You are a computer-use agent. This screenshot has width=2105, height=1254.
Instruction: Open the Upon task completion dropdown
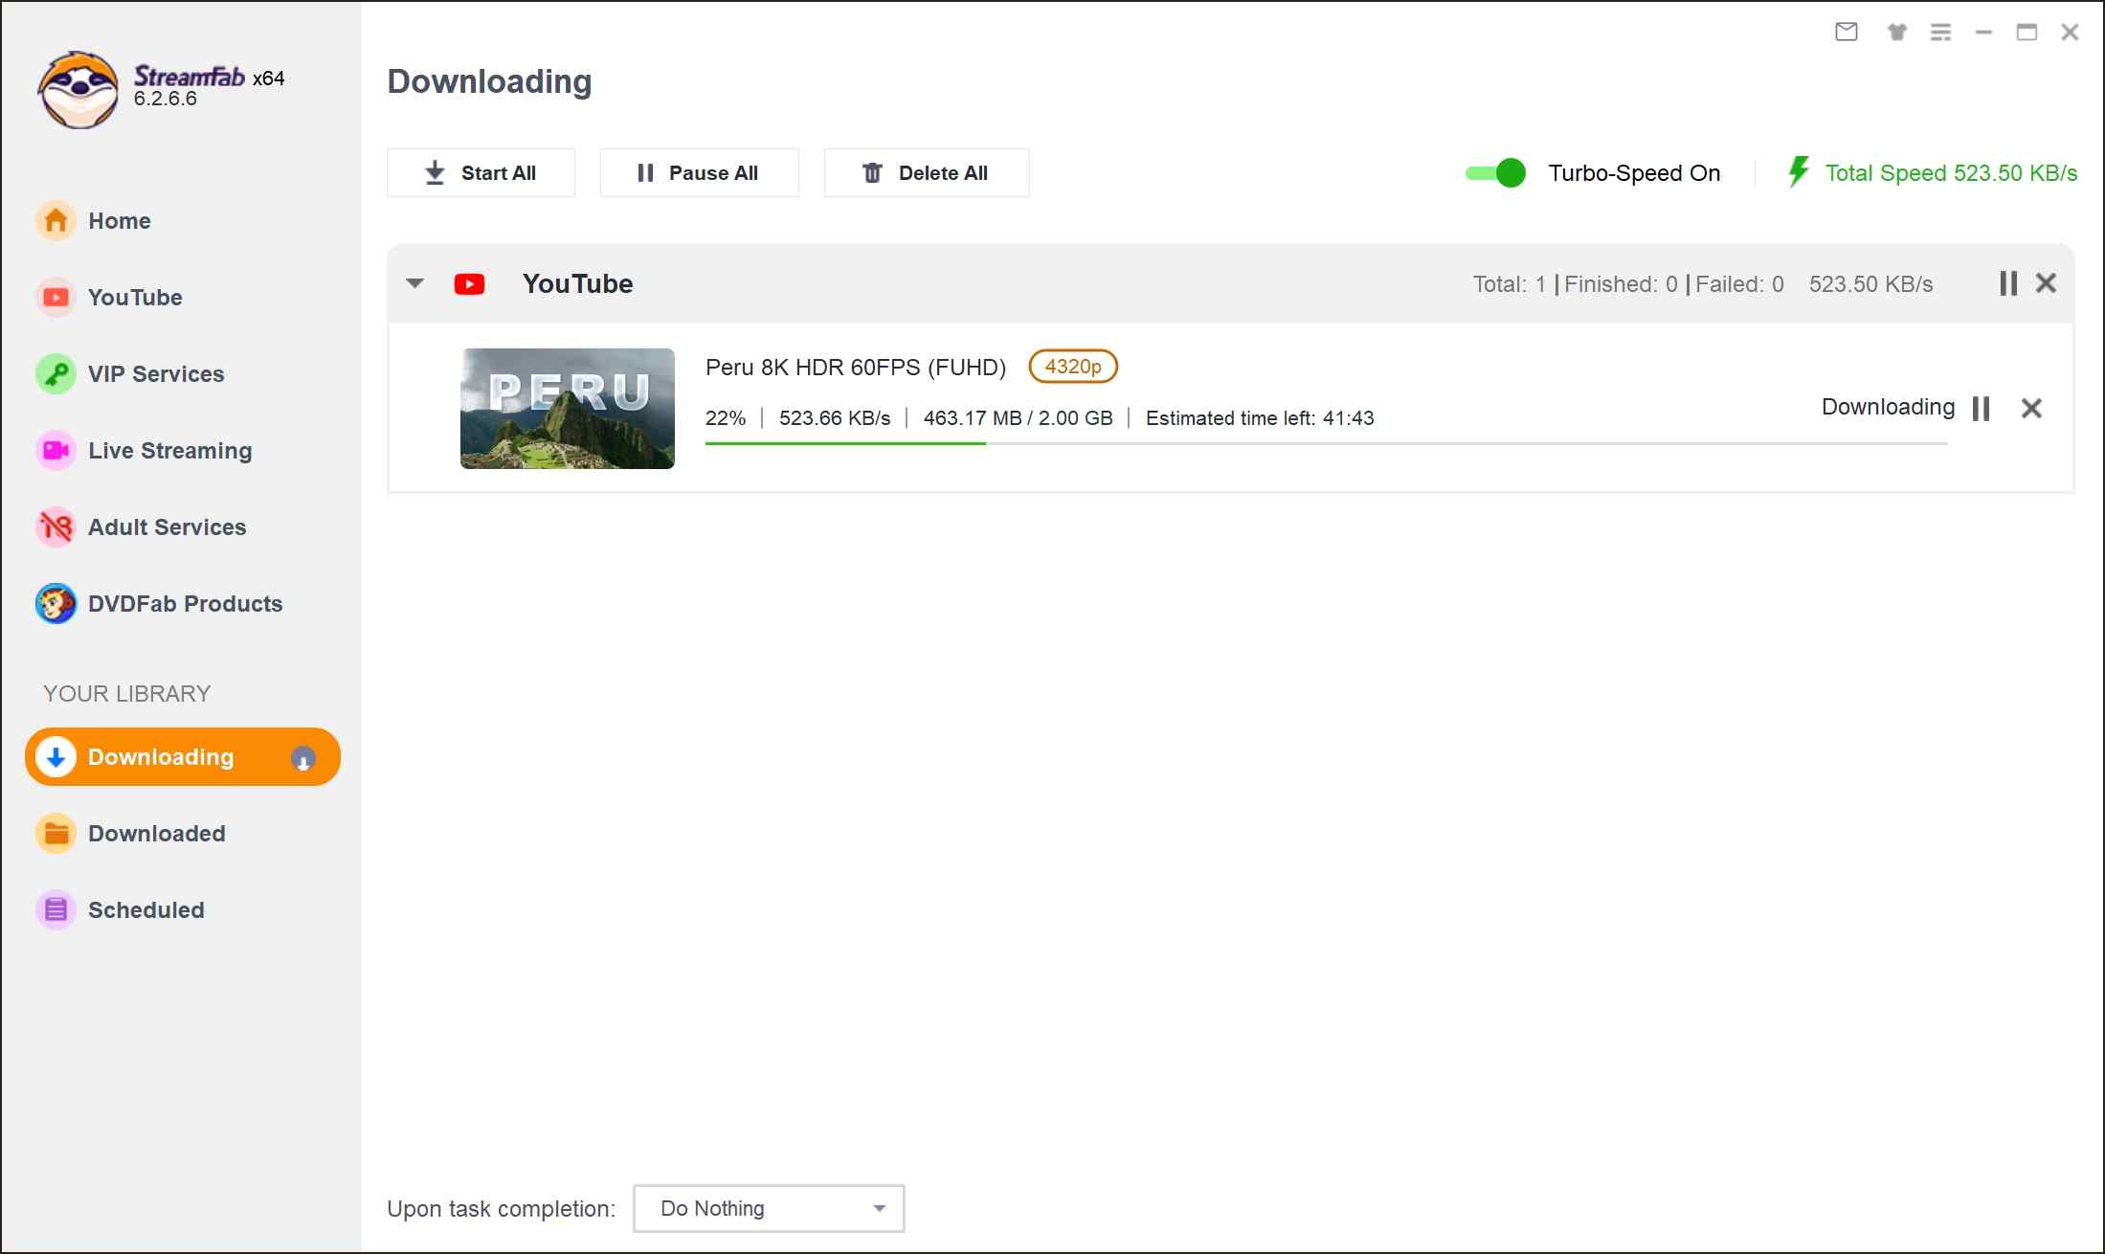point(768,1208)
